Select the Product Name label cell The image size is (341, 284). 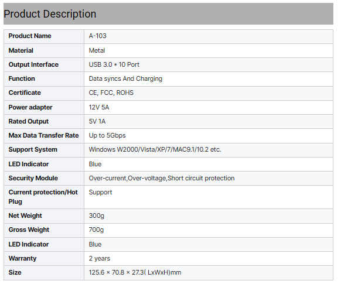[x=44, y=36]
